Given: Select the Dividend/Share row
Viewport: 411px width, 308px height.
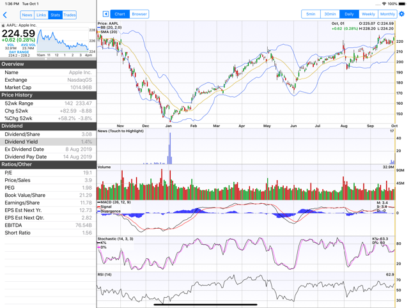Looking at the screenshot, I should pos(48,134).
